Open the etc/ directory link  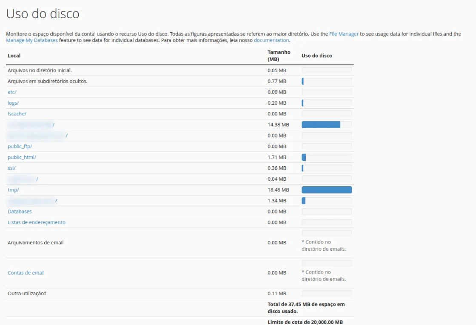coord(12,92)
